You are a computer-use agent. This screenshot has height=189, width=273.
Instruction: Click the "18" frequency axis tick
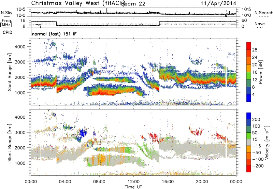coord(23,20)
